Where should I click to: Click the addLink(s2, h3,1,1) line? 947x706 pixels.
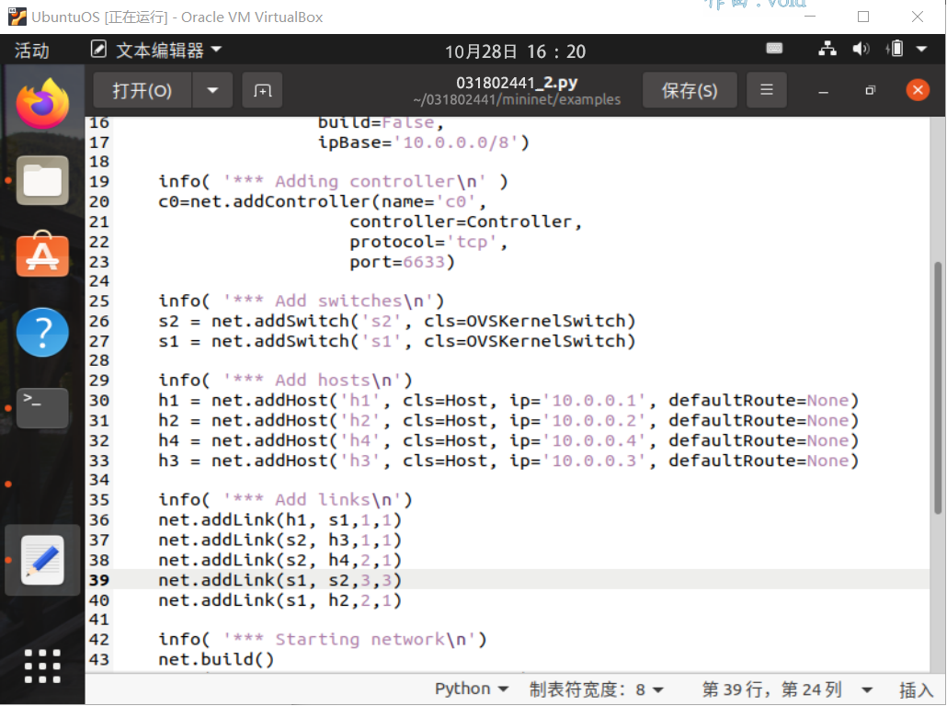(280, 540)
